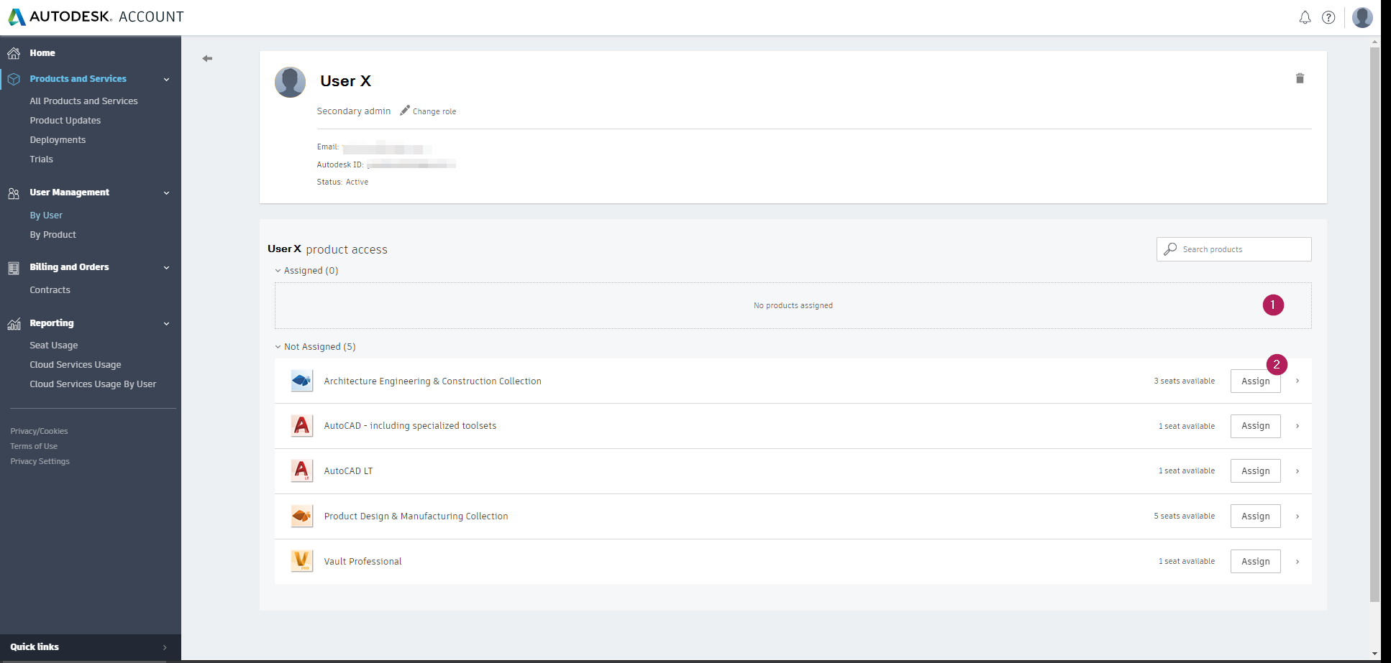Click the Vault Professional product icon
This screenshot has width=1391, height=663.
tap(301, 561)
